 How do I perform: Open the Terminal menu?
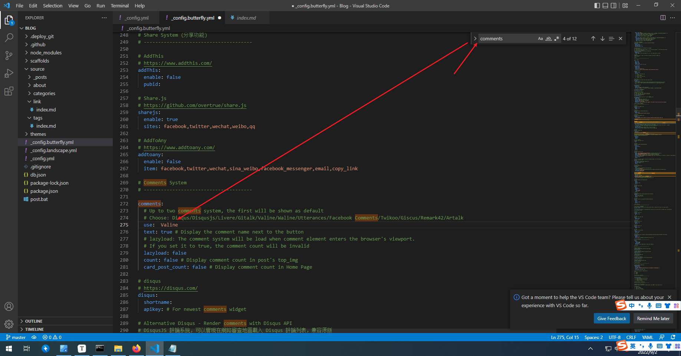pyautogui.click(x=120, y=6)
